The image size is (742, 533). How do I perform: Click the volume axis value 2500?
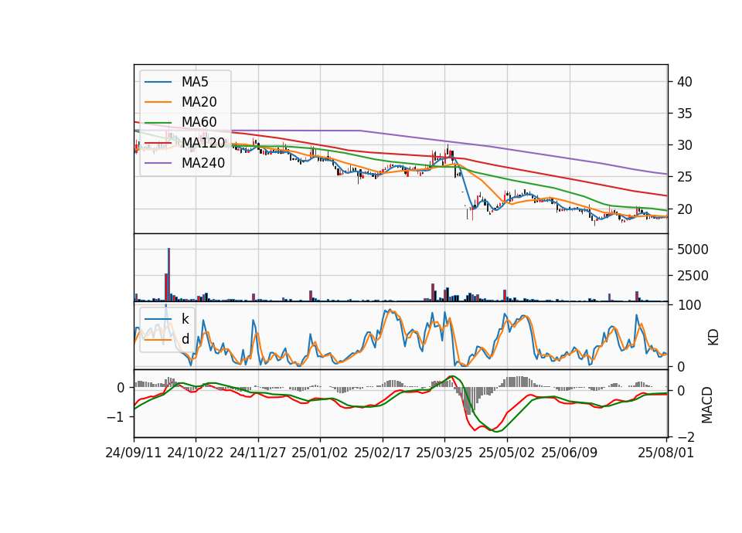[693, 276]
